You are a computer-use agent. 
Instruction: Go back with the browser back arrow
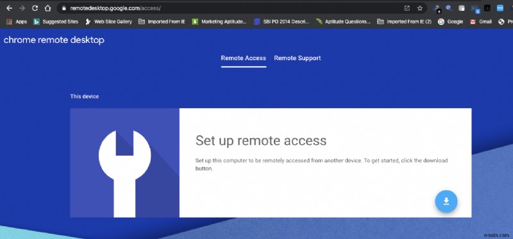pyautogui.click(x=9, y=8)
